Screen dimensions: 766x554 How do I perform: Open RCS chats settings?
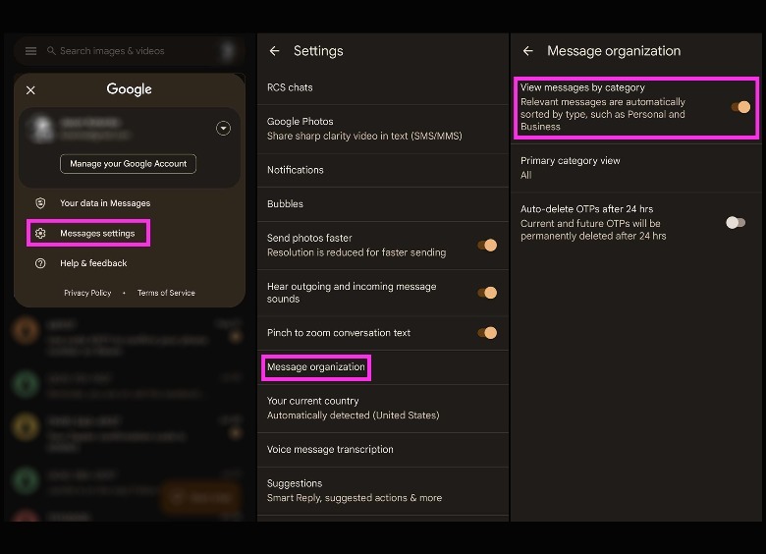(383, 87)
